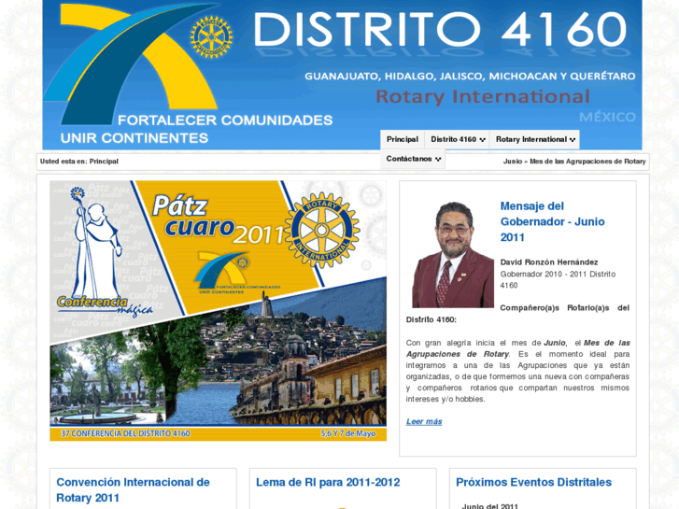Click the '37 CONFERENCIA DEL DISTRITO 4160' caption
Screen dimensions: 679x509
click(125, 433)
